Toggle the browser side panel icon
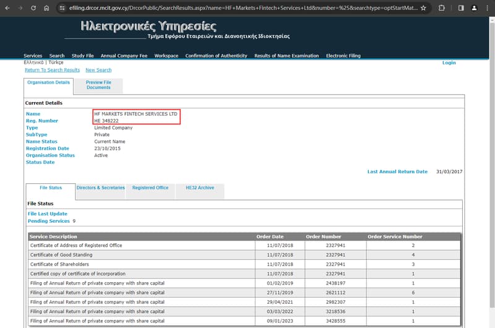Image resolution: width=495 pixels, height=328 pixels. click(x=461, y=8)
